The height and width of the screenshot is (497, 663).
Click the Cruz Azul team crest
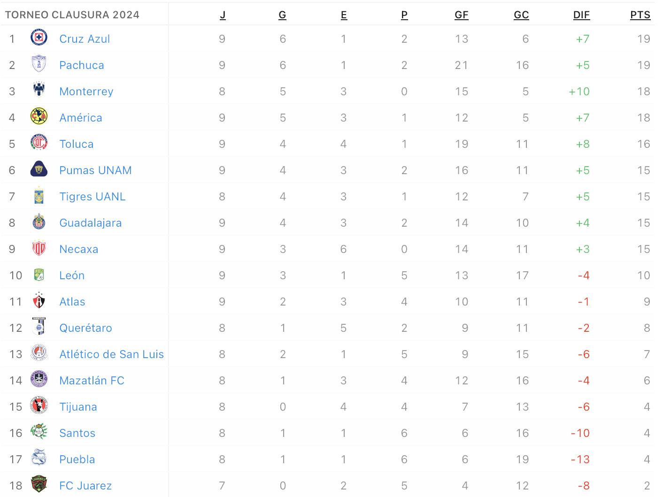click(x=39, y=37)
